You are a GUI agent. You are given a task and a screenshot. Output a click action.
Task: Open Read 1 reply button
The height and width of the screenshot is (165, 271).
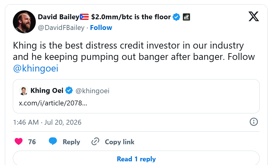click(x=136, y=159)
